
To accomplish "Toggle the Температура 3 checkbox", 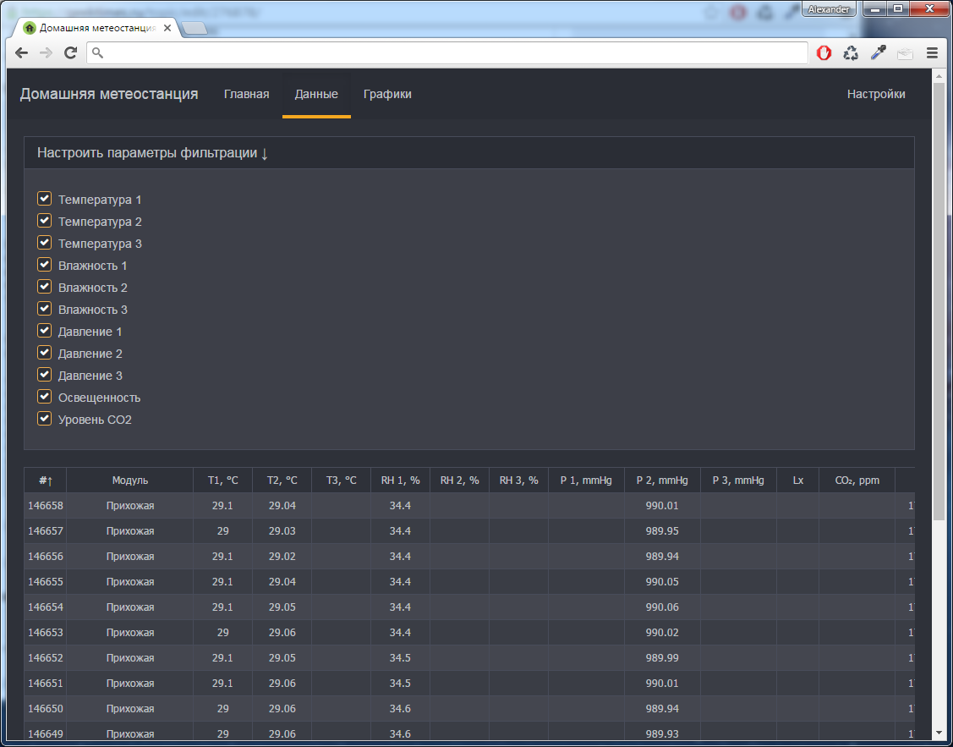I will click(x=44, y=243).
